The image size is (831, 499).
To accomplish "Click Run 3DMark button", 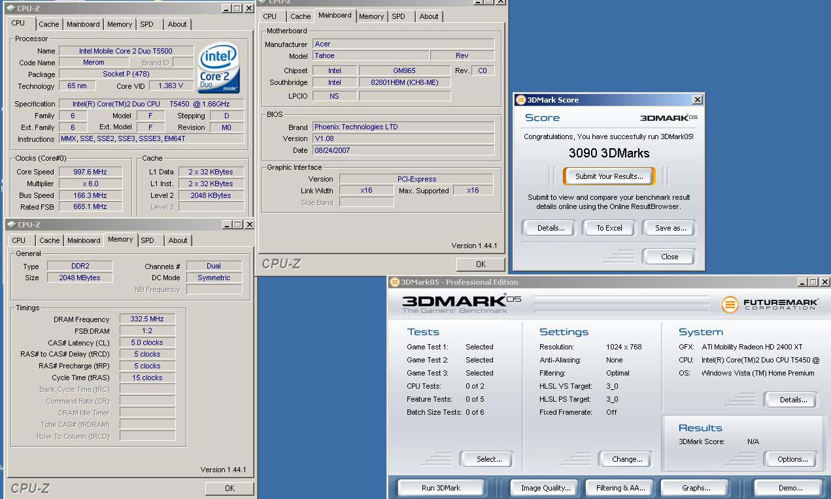I will tap(441, 488).
